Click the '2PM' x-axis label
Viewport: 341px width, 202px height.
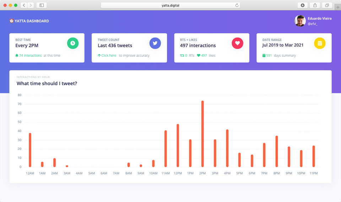pos(202,173)
